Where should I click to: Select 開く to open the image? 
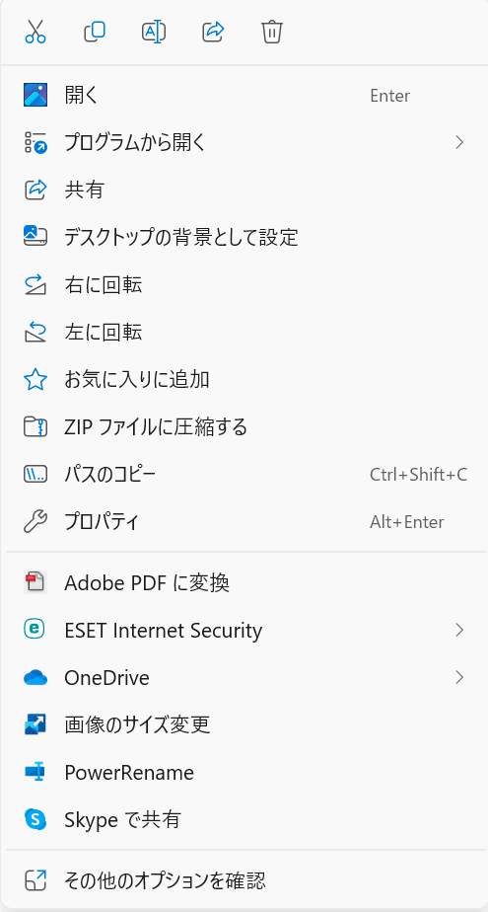[x=244, y=95]
